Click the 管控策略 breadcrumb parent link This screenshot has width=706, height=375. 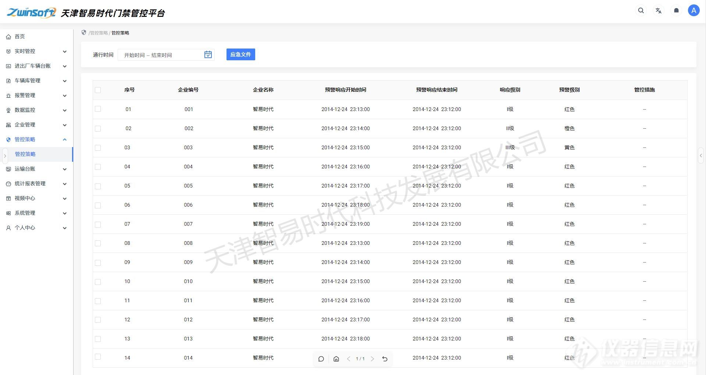99,33
